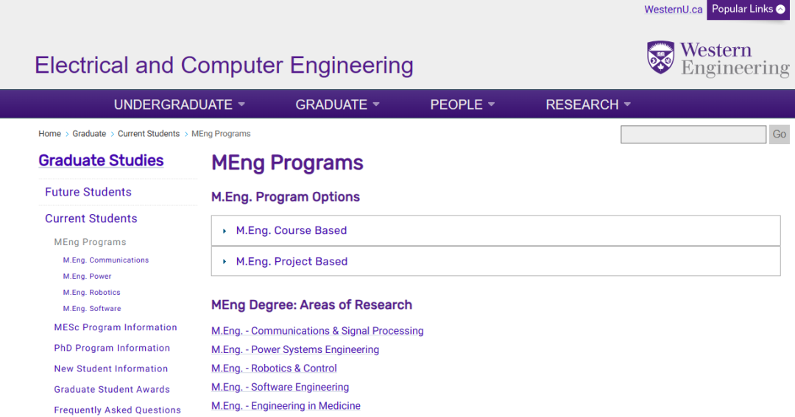Click the Go search button

[780, 135]
